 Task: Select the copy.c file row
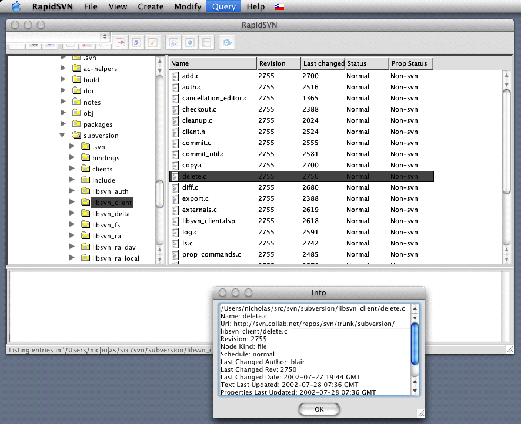[x=302, y=165]
